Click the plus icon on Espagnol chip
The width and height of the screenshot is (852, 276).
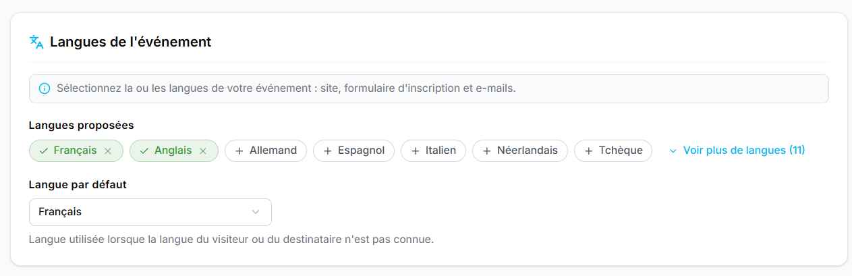[327, 151]
